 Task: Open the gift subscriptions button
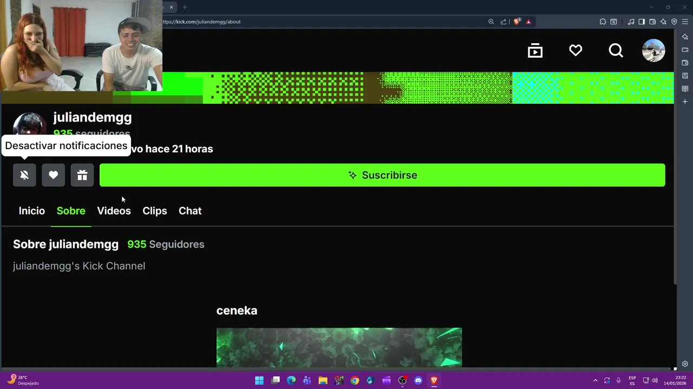pyautogui.click(x=82, y=175)
